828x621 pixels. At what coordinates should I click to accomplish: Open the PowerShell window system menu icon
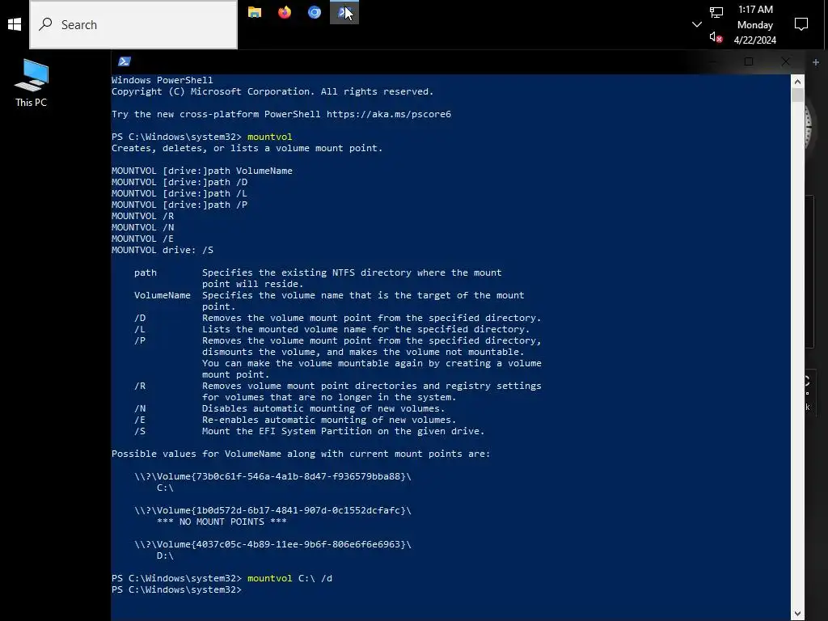(124, 61)
